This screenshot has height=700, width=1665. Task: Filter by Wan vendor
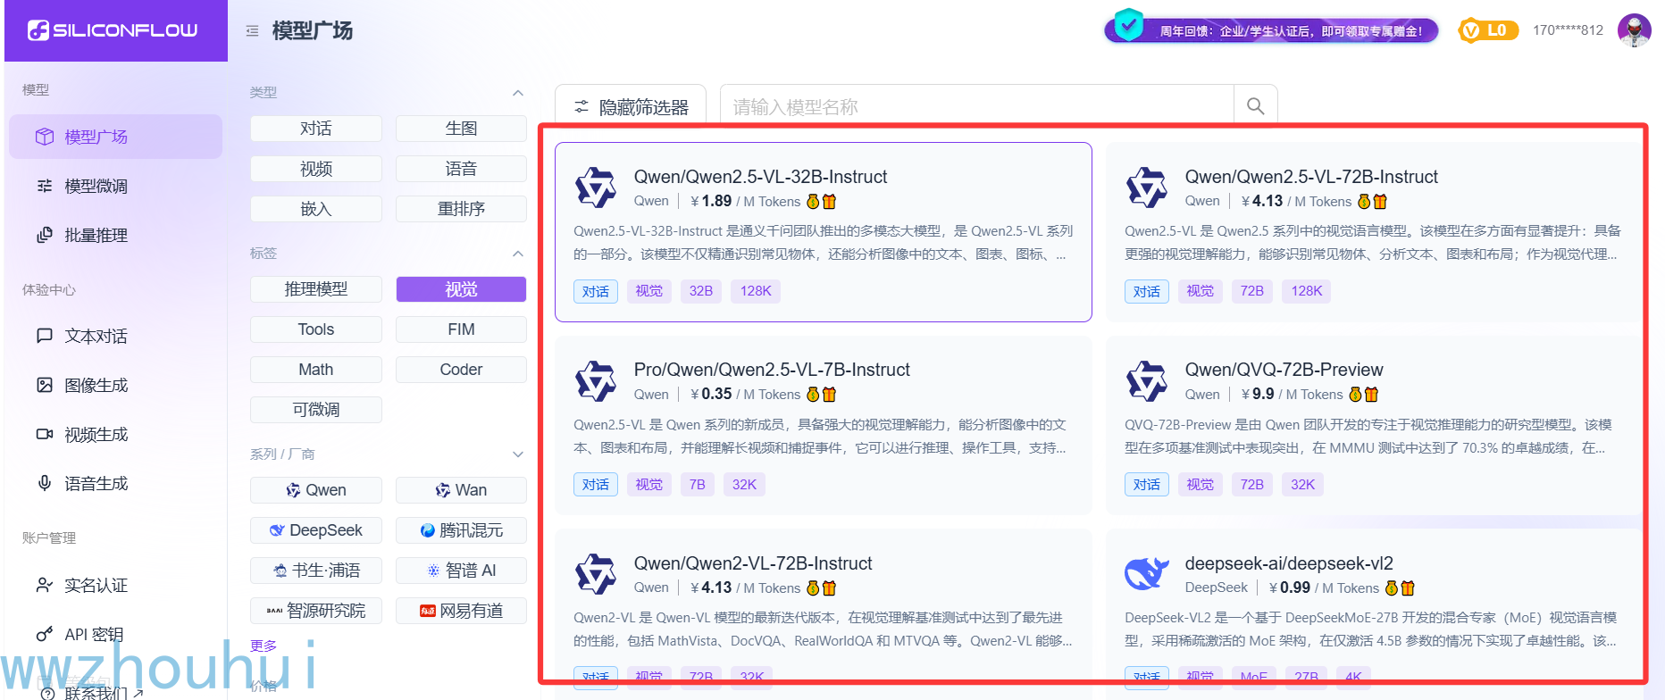tap(461, 490)
